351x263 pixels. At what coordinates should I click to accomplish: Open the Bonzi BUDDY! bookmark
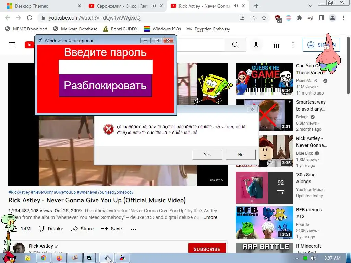pos(121,29)
